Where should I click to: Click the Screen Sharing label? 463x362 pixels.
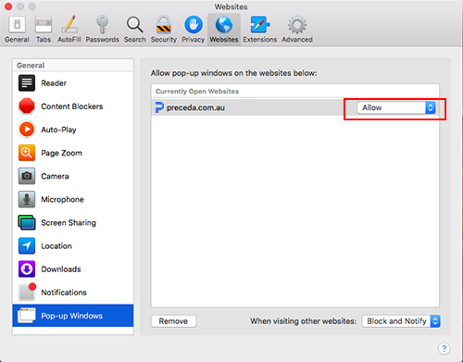[x=69, y=223]
